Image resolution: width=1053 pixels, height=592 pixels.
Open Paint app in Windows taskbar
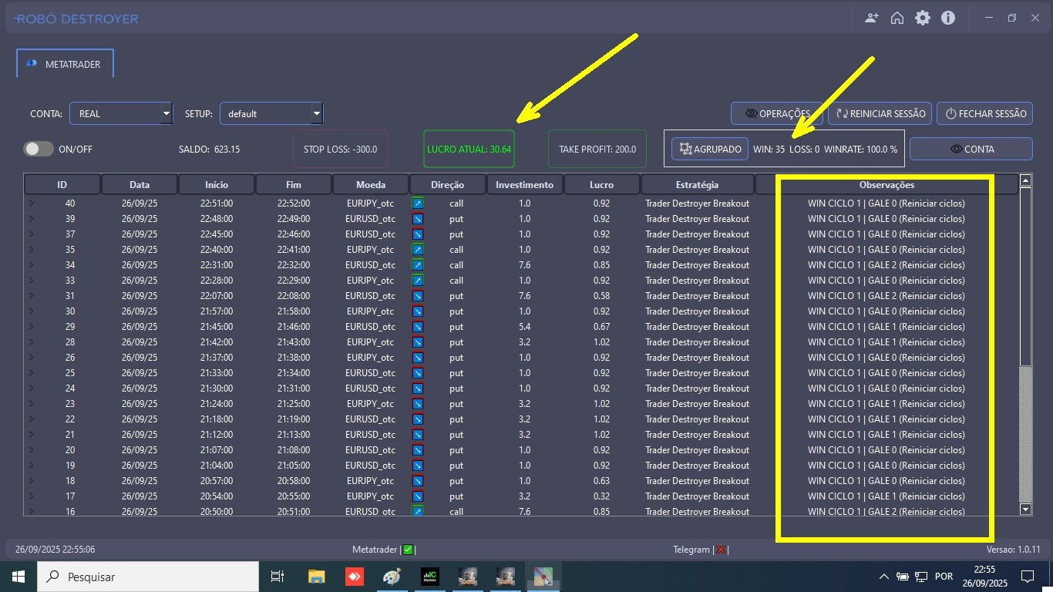point(392,577)
